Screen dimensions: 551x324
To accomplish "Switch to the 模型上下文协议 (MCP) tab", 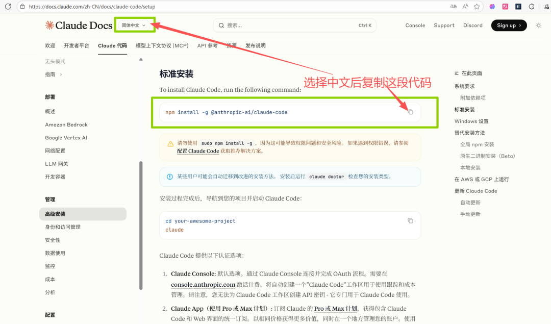I will [162, 46].
